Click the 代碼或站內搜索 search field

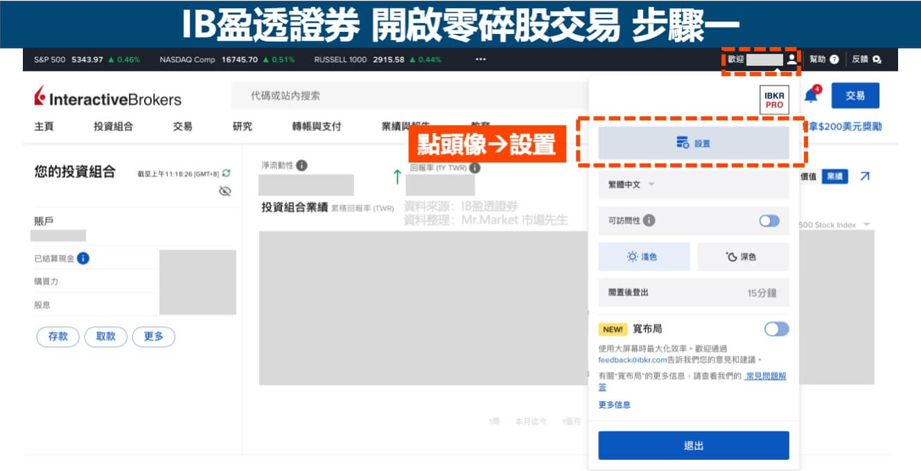(x=409, y=96)
